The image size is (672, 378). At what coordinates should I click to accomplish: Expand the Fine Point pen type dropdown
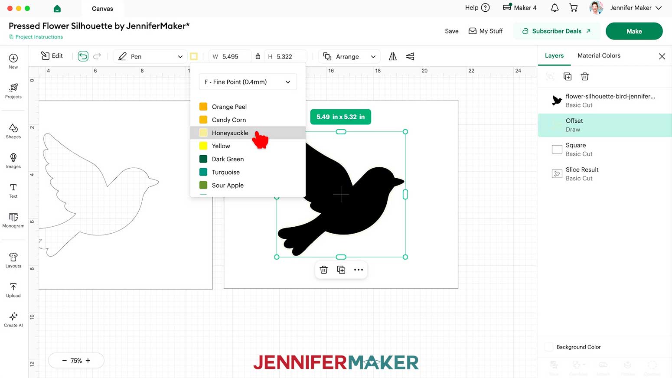[x=248, y=82]
